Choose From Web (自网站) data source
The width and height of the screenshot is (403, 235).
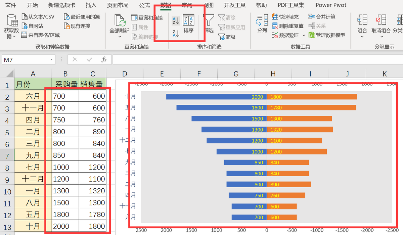[33, 26]
